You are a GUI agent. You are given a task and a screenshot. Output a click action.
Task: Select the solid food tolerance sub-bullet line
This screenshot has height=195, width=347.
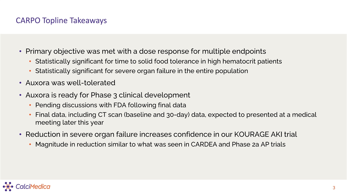click(158, 62)
